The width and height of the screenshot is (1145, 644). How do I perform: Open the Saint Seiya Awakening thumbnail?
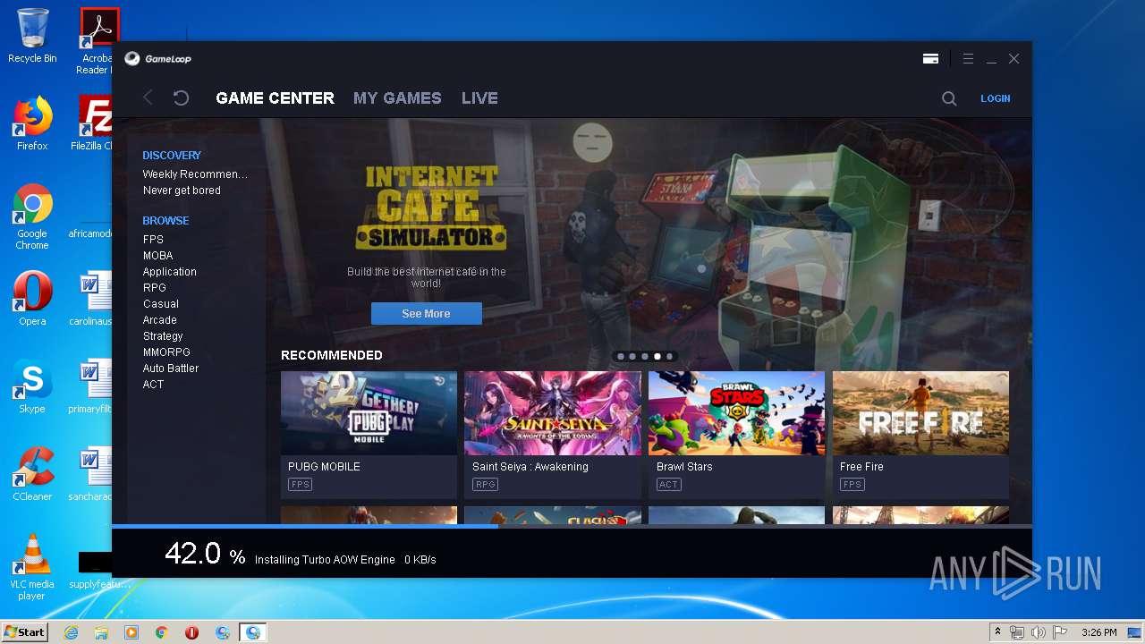553,413
